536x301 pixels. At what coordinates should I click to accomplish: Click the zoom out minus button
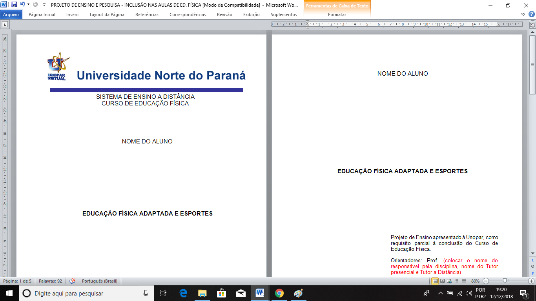486,281
